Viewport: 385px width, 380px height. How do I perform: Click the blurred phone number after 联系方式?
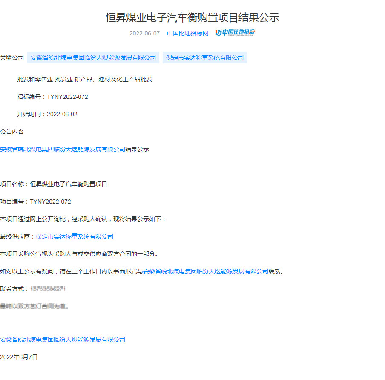(48, 289)
